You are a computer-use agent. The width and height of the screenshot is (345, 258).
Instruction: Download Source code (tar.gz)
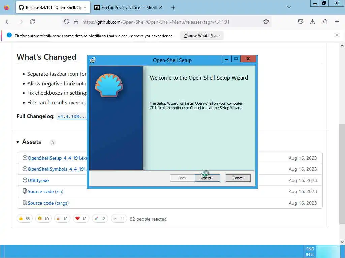click(48, 203)
